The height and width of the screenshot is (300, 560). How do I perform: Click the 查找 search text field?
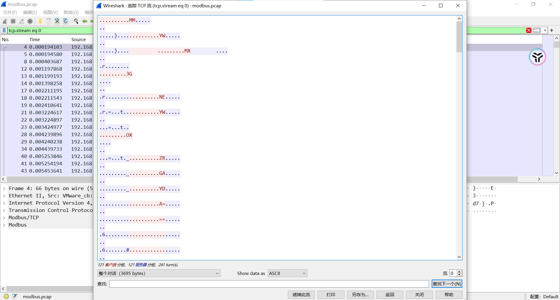click(x=269, y=284)
